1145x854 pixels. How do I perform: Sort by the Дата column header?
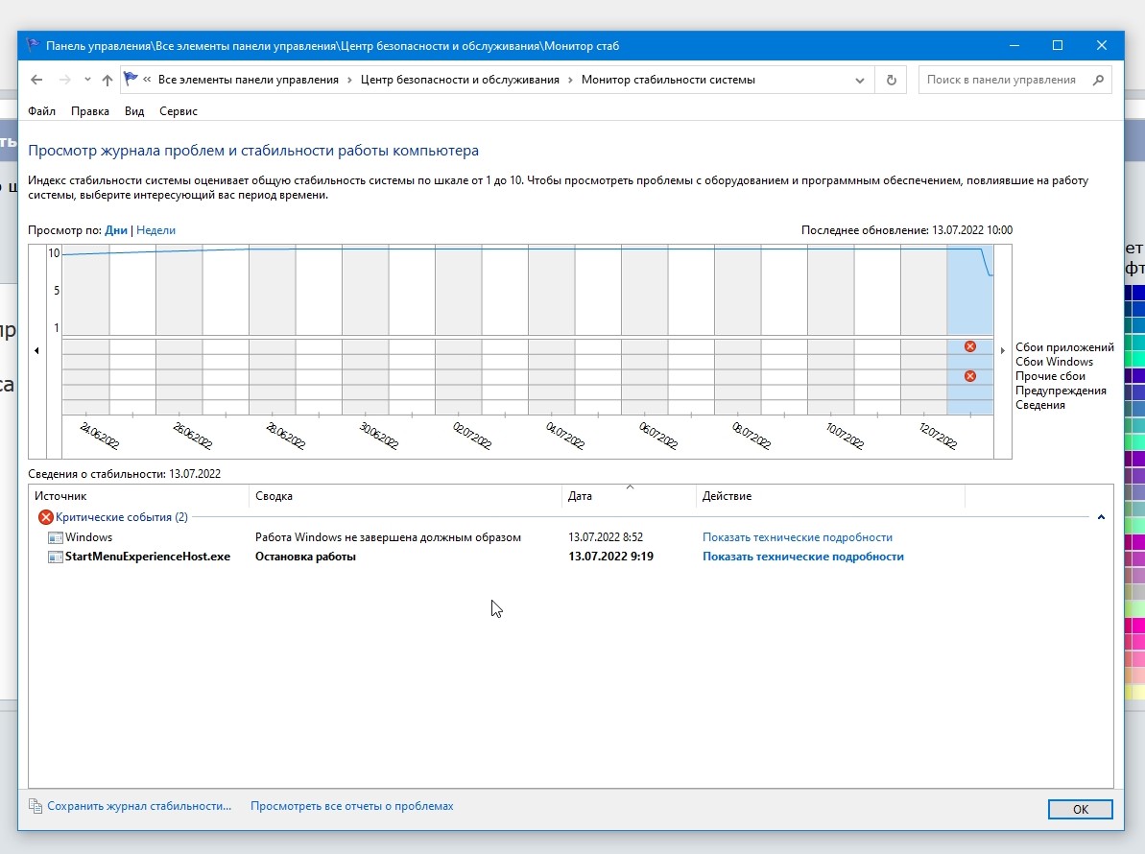pos(630,496)
